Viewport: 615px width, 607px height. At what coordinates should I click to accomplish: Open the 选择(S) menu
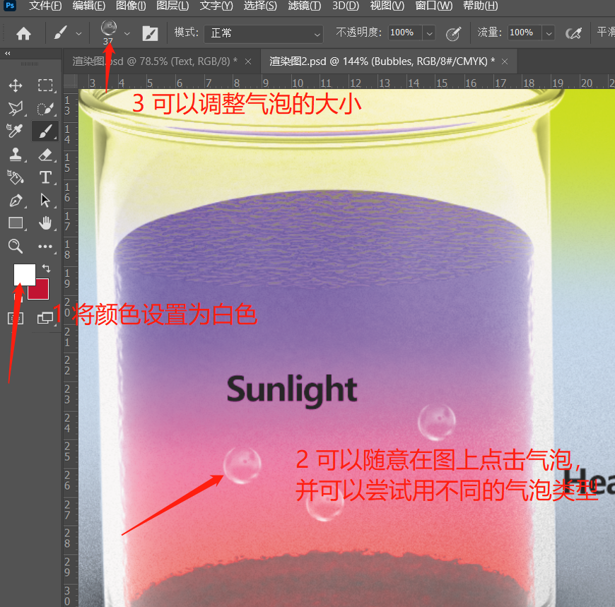[x=260, y=6]
